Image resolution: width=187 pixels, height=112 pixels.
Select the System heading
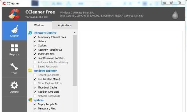(x=38, y=100)
